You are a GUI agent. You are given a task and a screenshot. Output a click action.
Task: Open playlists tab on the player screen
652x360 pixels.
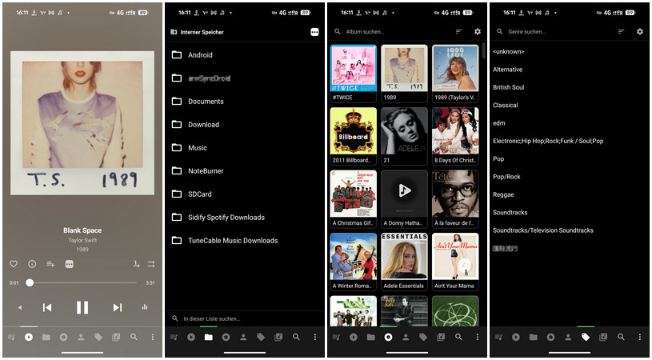(116, 337)
